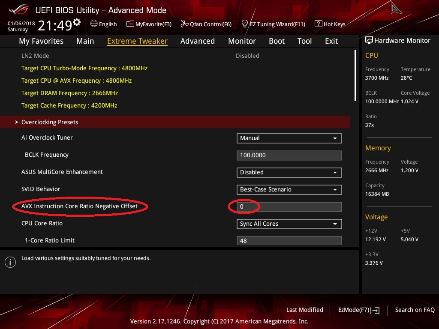Open SVID Behavior Best-Case Scenario dropdown

[289, 190]
